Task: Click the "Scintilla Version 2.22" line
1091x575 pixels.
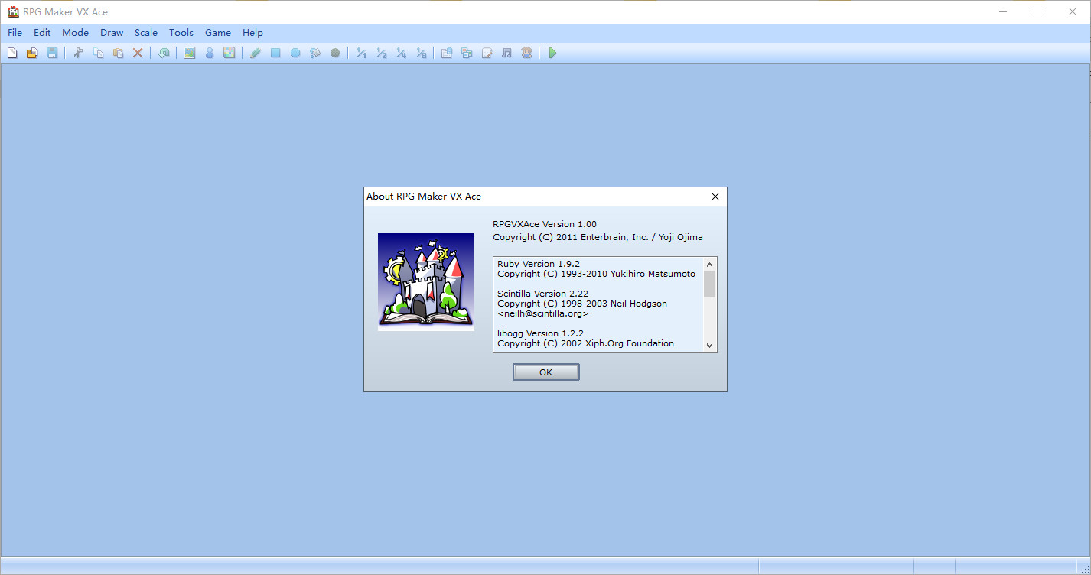Action: tap(542, 294)
